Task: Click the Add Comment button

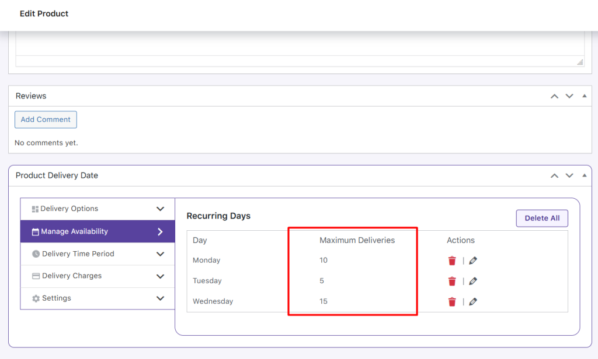Action: point(46,119)
